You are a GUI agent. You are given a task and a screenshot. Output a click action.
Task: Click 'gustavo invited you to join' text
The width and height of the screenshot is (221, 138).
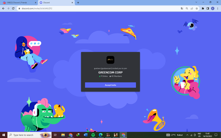(x=110, y=68)
